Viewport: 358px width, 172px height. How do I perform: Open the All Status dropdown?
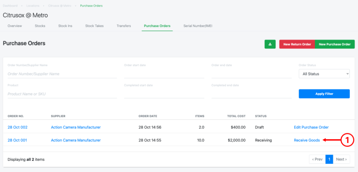coord(324,74)
